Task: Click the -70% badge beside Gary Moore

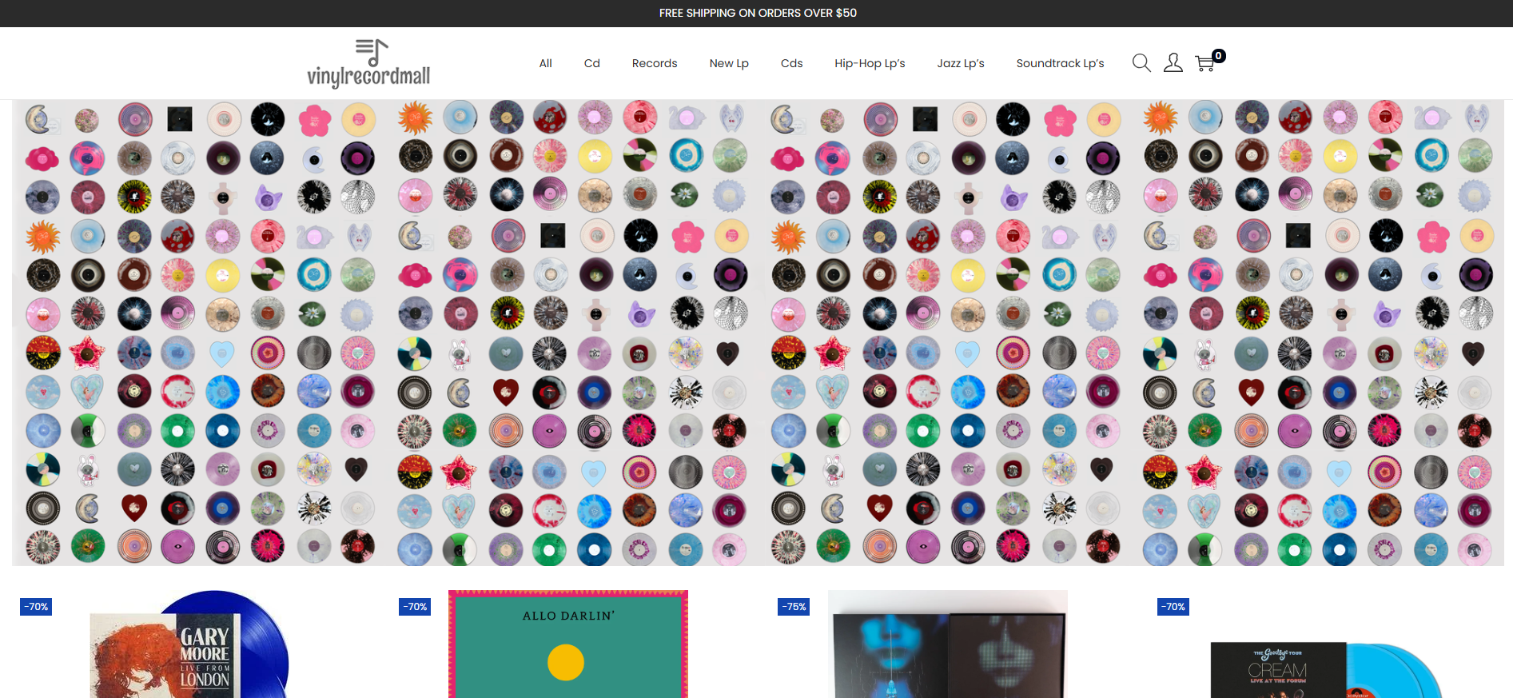Action: click(x=36, y=607)
